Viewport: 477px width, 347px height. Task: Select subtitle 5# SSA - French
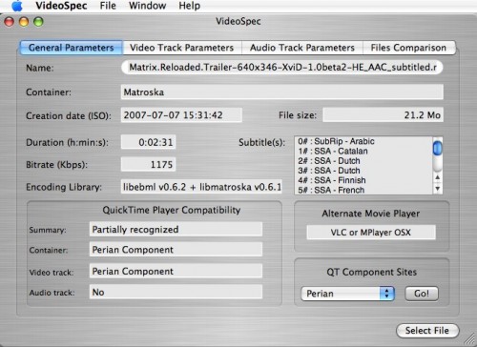pyautogui.click(x=364, y=190)
